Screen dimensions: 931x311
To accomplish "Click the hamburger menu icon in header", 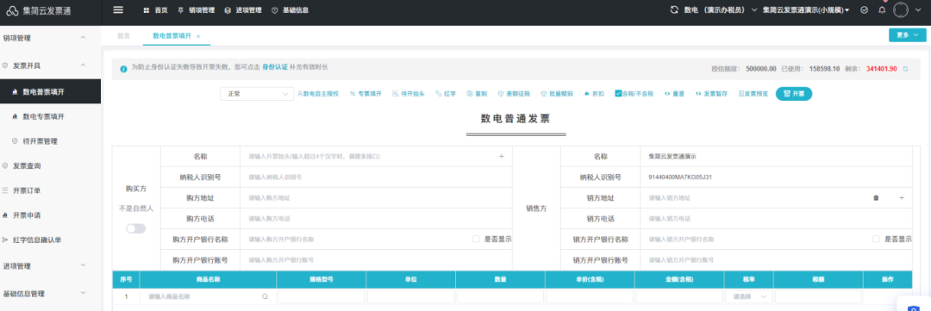I will click(117, 10).
